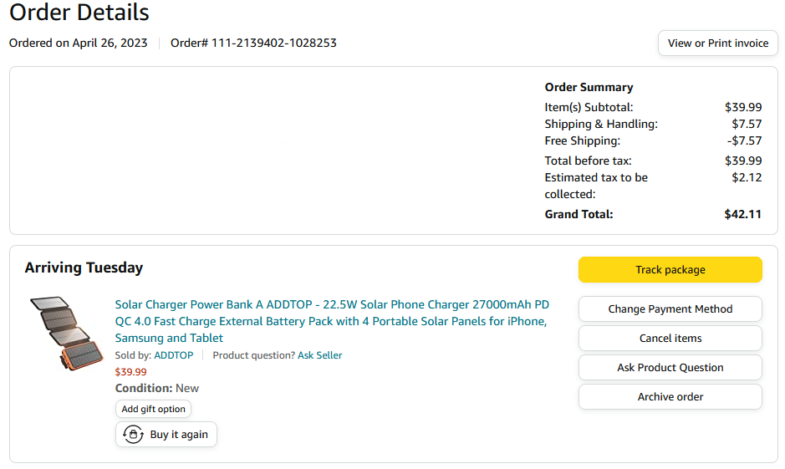Open Ask Product Question

[670, 367]
